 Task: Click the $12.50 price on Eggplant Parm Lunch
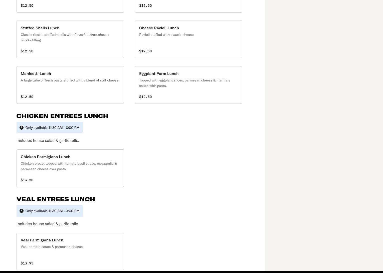click(145, 97)
